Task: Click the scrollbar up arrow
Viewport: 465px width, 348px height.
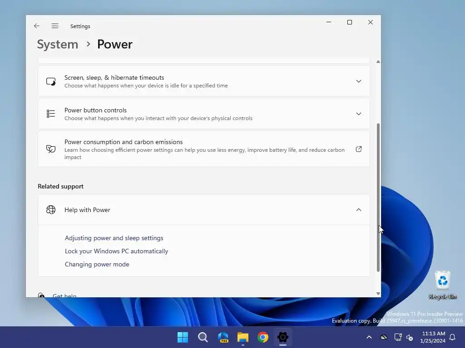Action: (378, 62)
